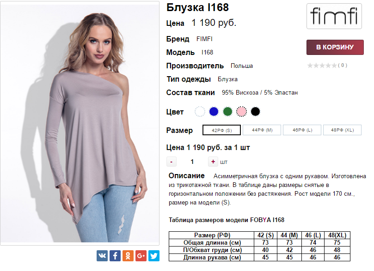Add to cart with В КОРЗИНУ
The image size is (374, 271).
point(335,47)
